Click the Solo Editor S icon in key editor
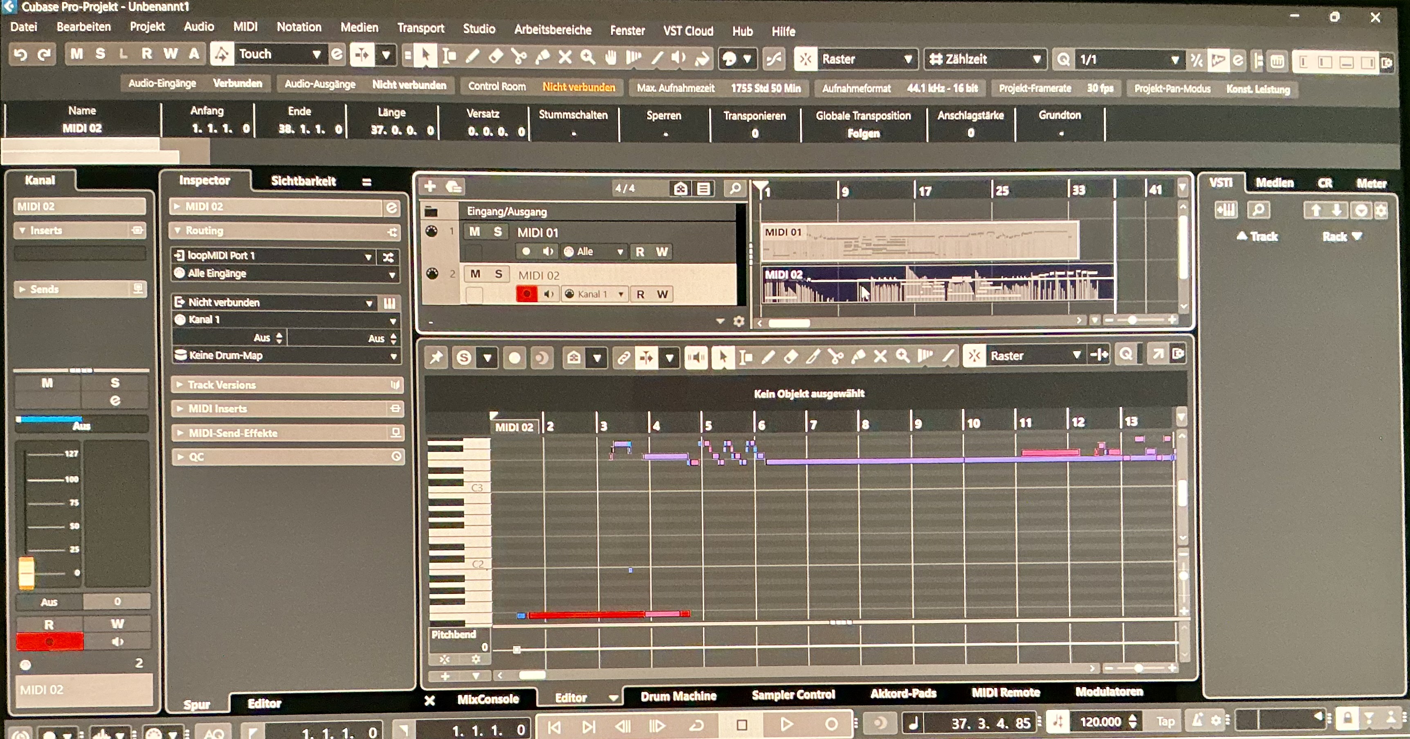 tap(464, 358)
